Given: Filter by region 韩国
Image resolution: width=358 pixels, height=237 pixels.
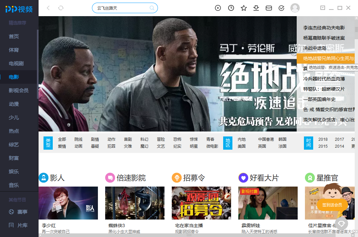Looking at the screenshot, I should [283, 139].
